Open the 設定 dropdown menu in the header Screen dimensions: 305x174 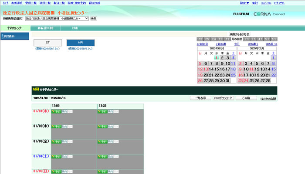(244, 3)
